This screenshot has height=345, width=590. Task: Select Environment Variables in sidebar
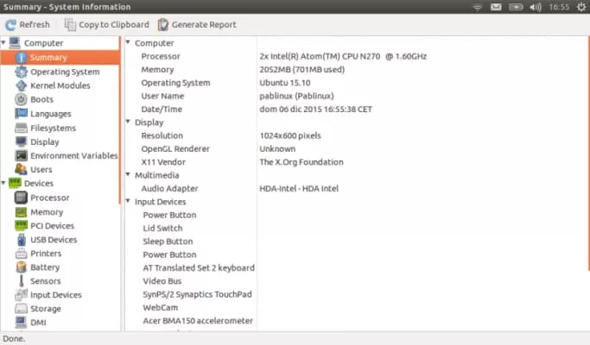[x=73, y=155]
